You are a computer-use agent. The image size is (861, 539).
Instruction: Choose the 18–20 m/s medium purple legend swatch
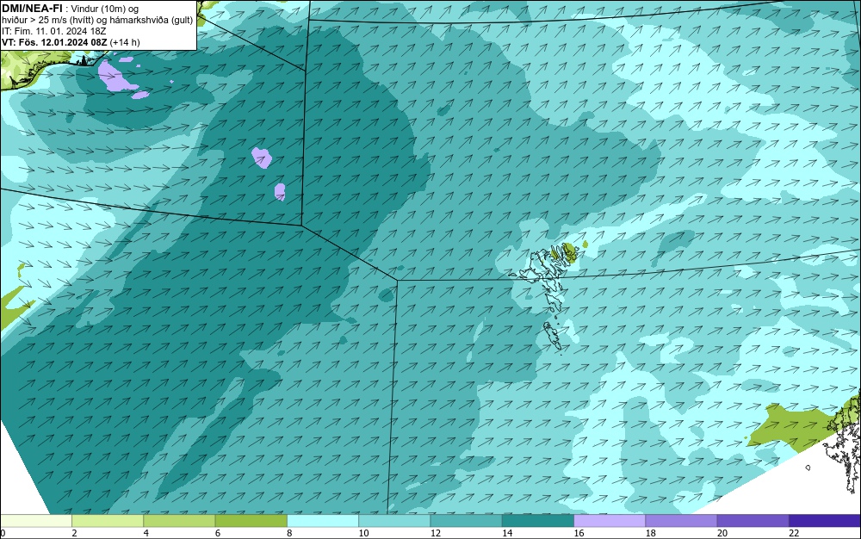coord(681,520)
